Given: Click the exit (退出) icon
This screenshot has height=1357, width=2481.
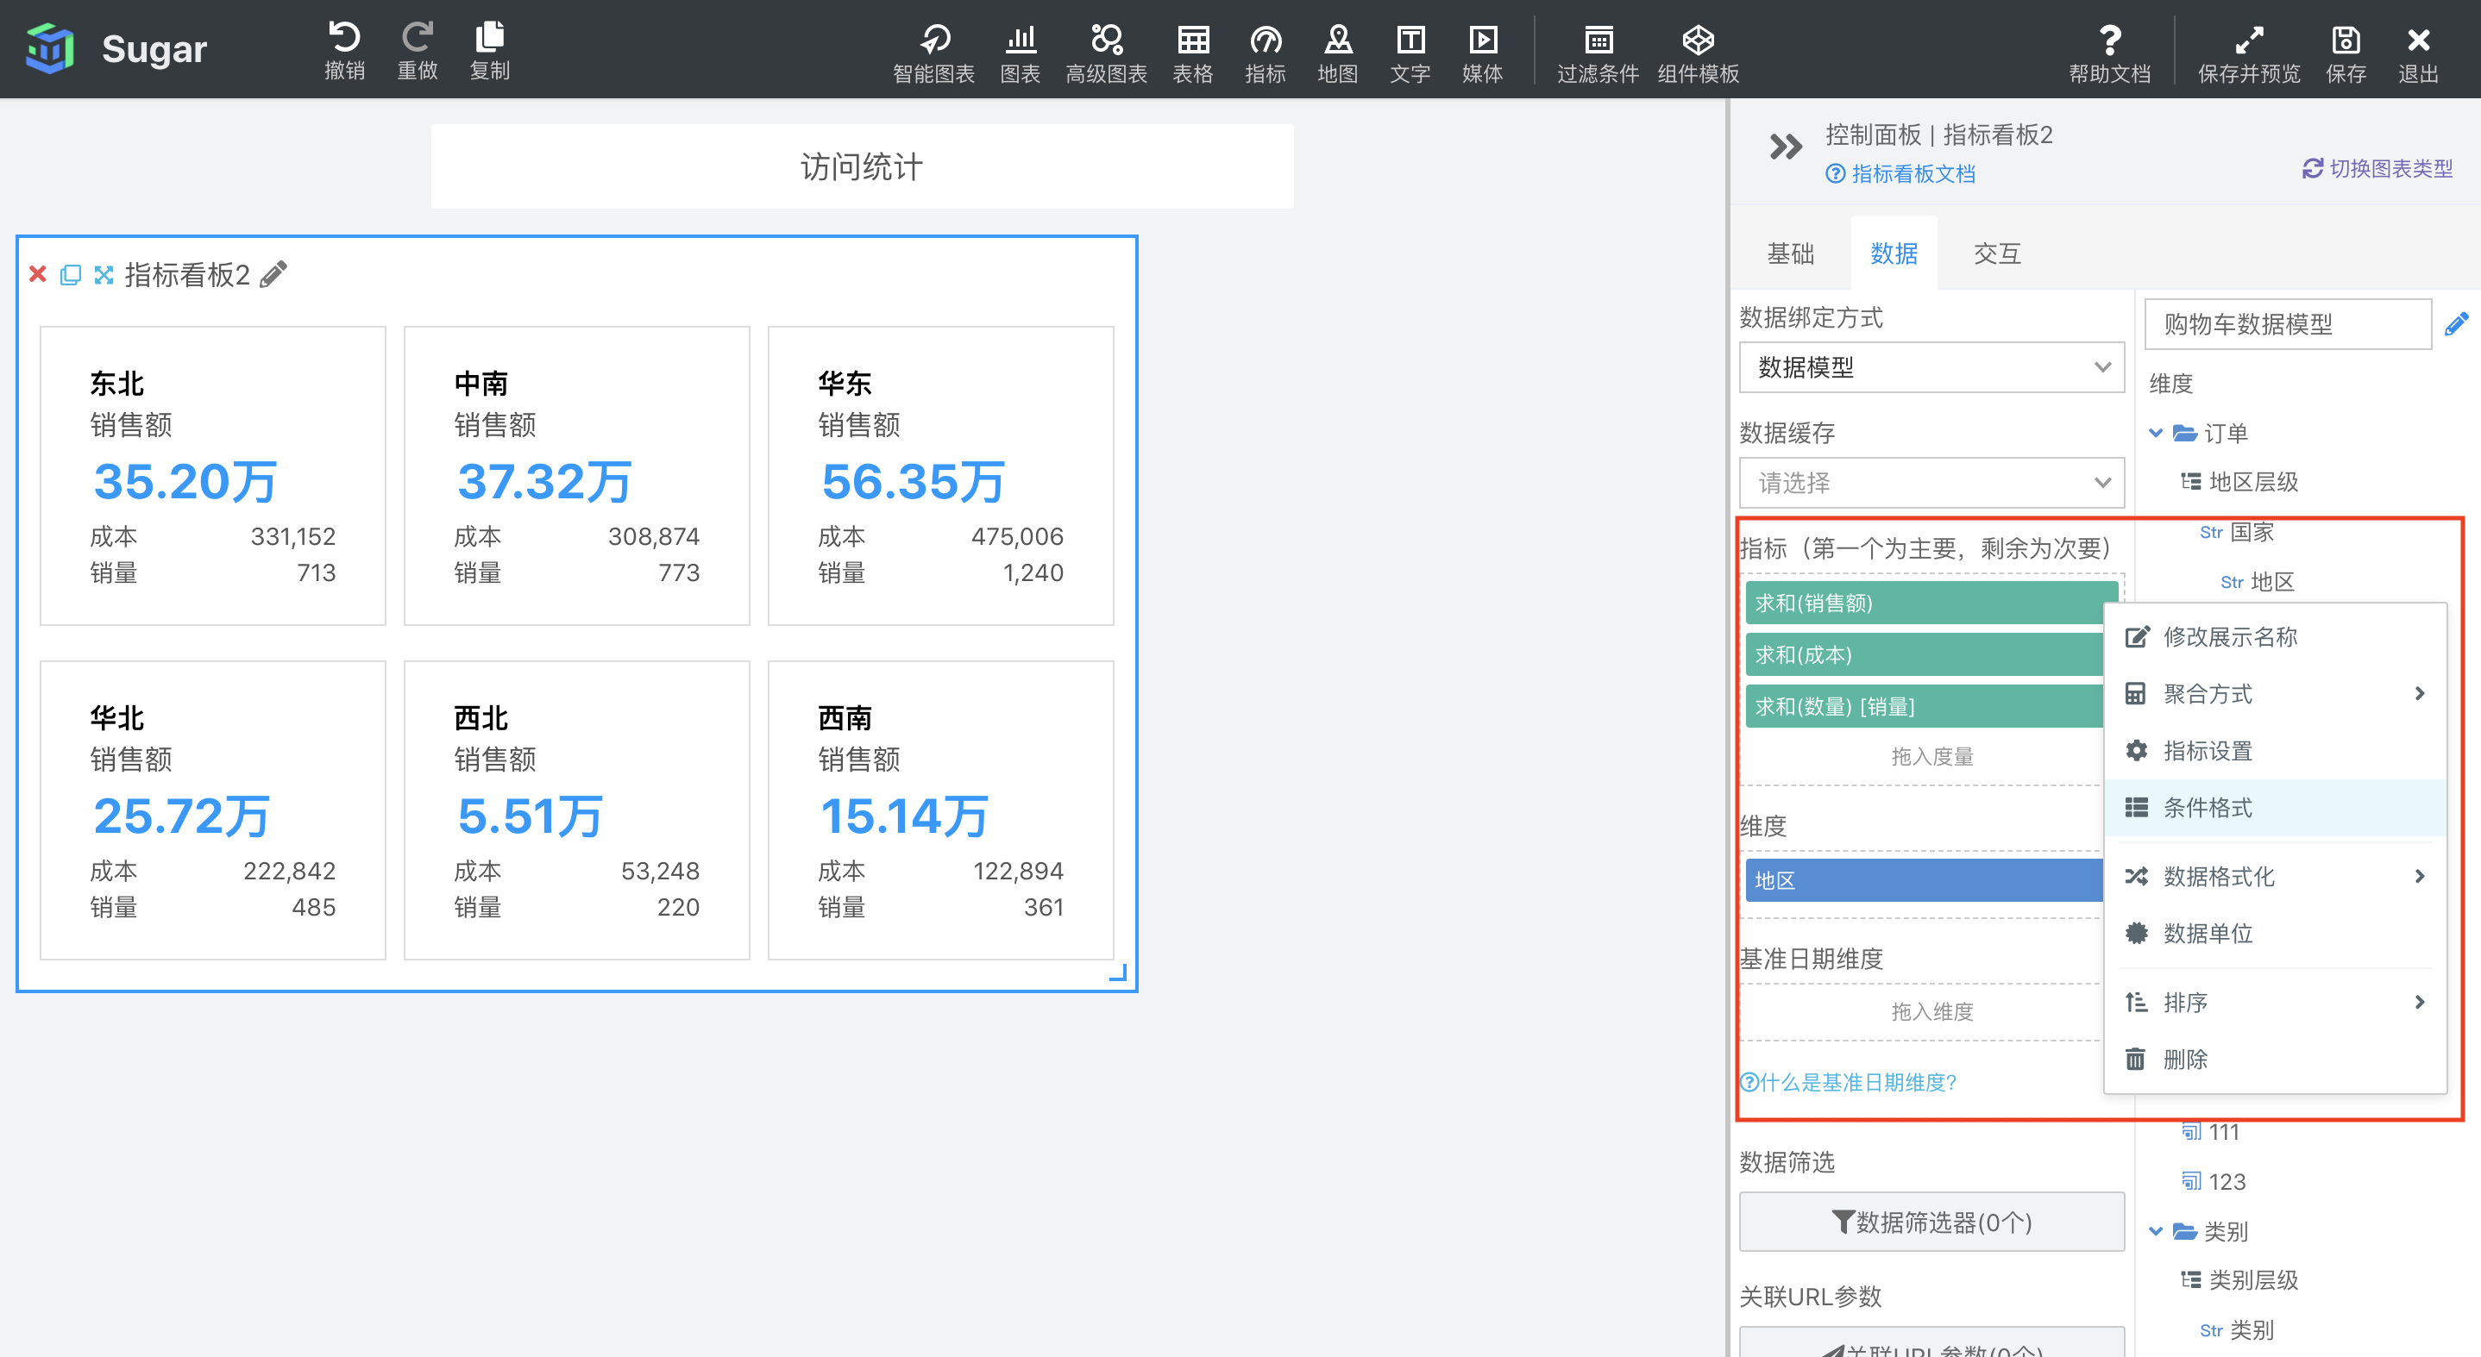Looking at the screenshot, I should (2417, 53).
